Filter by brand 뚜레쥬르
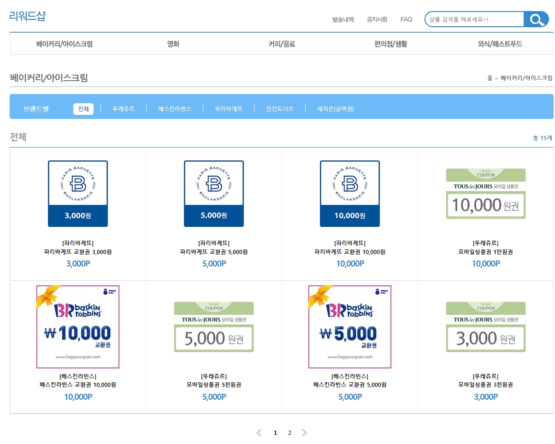The image size is (555, 444). 124,109
